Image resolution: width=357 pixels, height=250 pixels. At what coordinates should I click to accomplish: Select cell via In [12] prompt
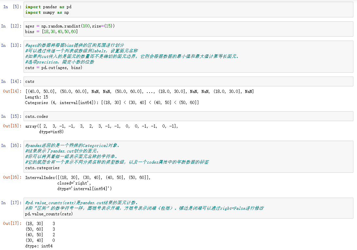11,26
